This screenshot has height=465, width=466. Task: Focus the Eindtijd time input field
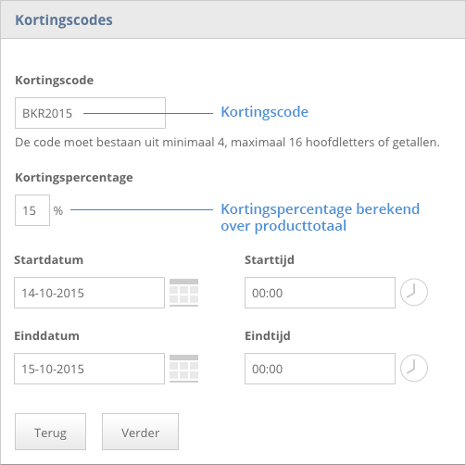pyautogui.click(x=320, y=369)
